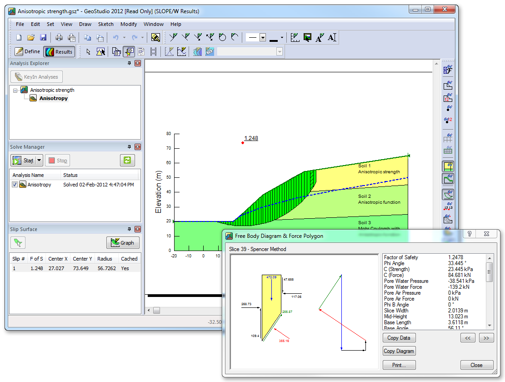Screen dimensions: 505x382
Task: Toggle the Results view button
Action: point(59,52)
